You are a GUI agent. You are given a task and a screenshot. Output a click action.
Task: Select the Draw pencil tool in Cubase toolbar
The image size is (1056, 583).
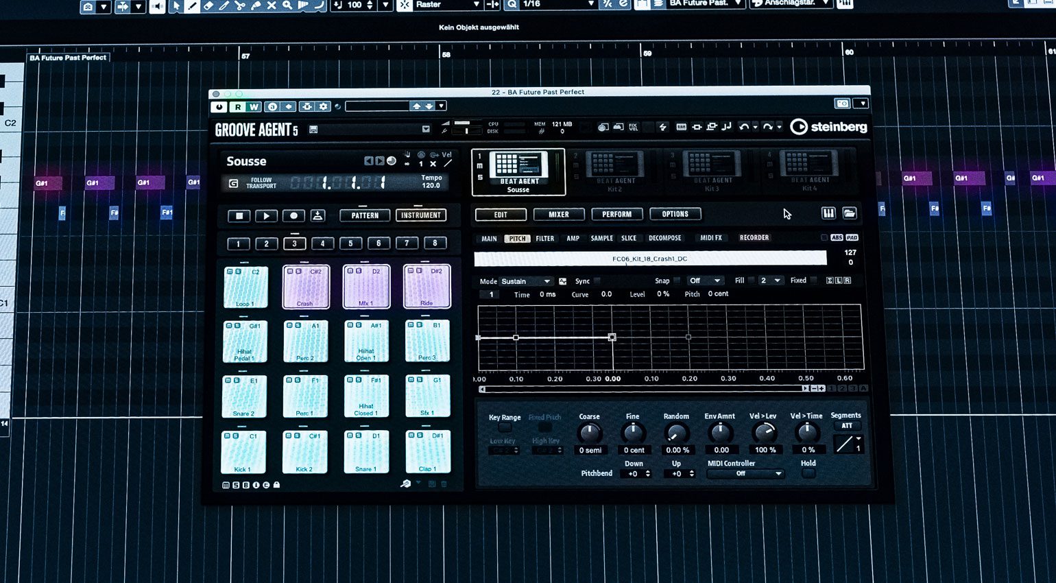click(x=193, y=5)
